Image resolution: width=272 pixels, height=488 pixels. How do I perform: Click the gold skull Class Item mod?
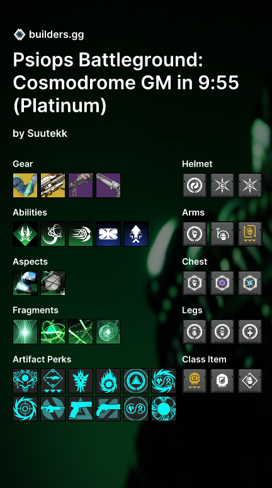(x=195, y=381)
